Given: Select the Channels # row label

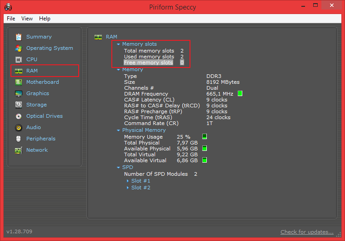Looking at the screenshot, I should (139, 88).
